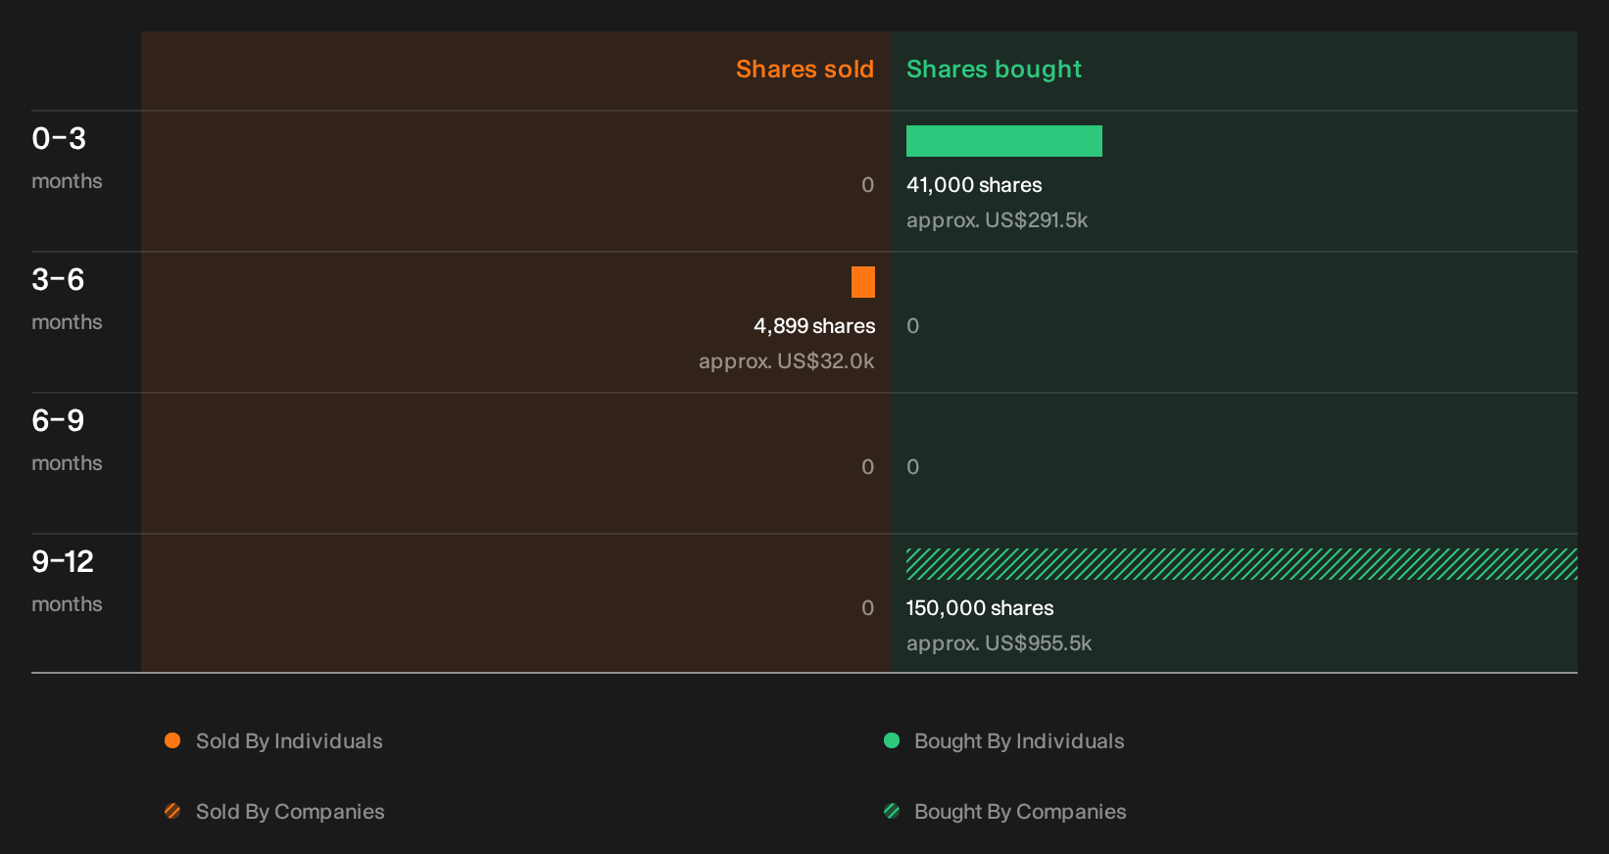The width and height of the screenshot is (1609, 854).
Task: Select the 6-9 months row label
Action: pos(67,440)
